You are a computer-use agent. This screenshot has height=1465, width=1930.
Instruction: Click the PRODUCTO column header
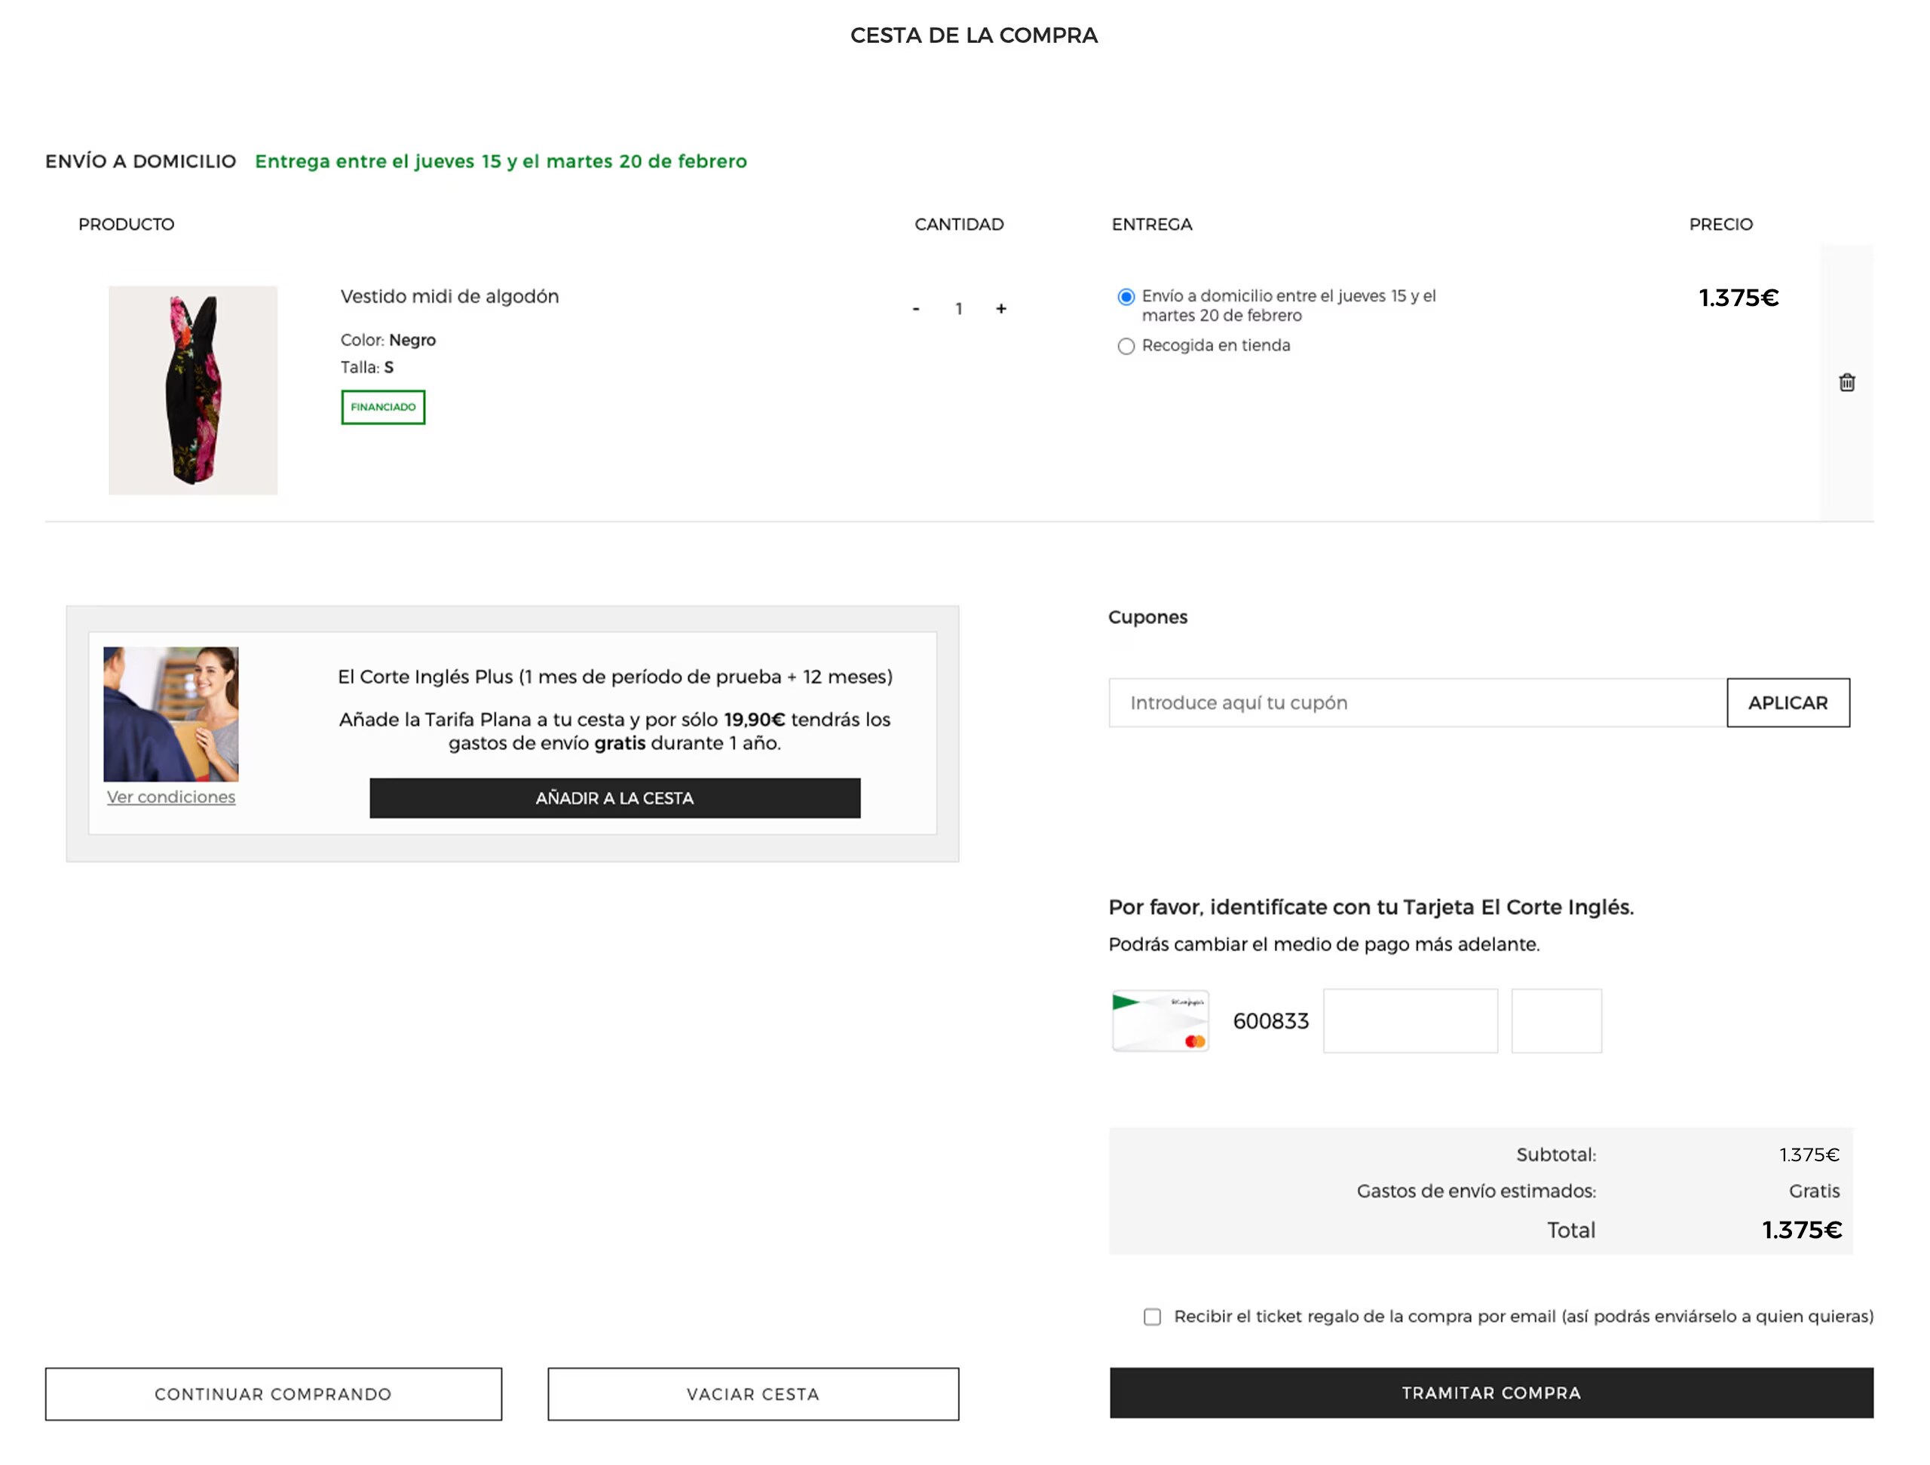coord(127,224)
